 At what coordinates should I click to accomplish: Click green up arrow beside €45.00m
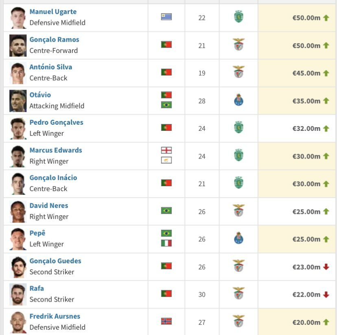[326, 73]
